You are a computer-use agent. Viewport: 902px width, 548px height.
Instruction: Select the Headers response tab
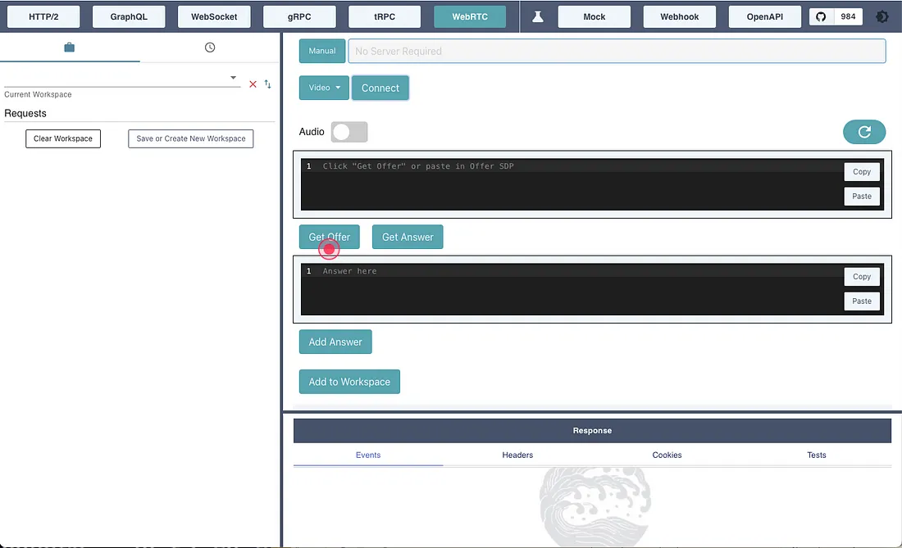[x=517, y=455]
